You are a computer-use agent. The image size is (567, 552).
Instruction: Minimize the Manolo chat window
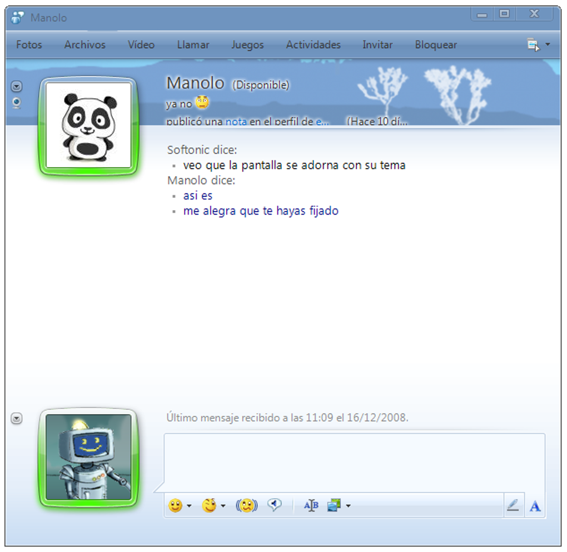[482, 14]
